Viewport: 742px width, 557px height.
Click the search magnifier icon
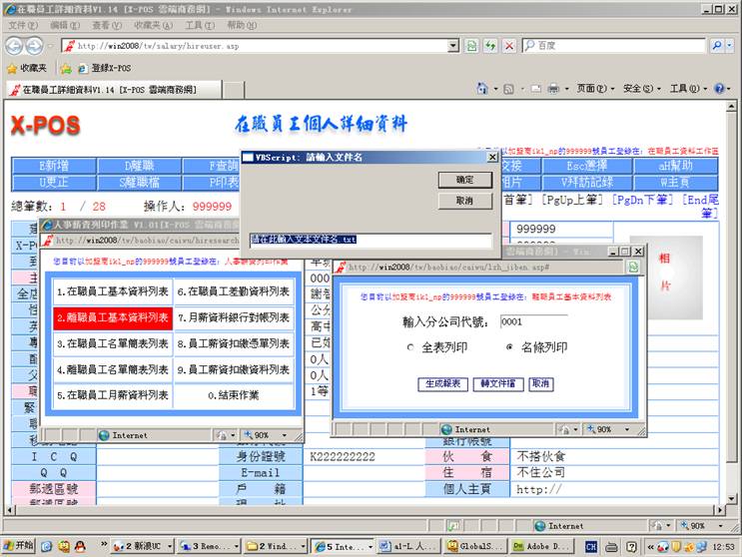[x=717, y=46]
